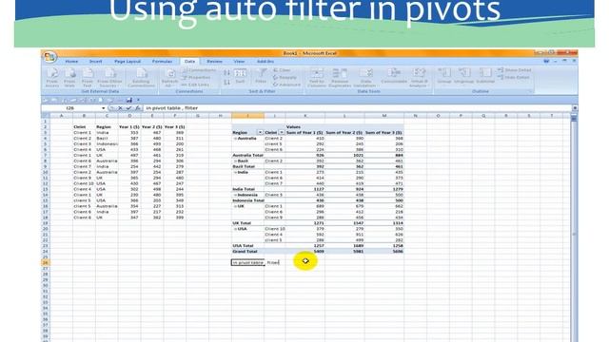Open Existing Connections dialog
Screen dimensions: 609x342
141,78
